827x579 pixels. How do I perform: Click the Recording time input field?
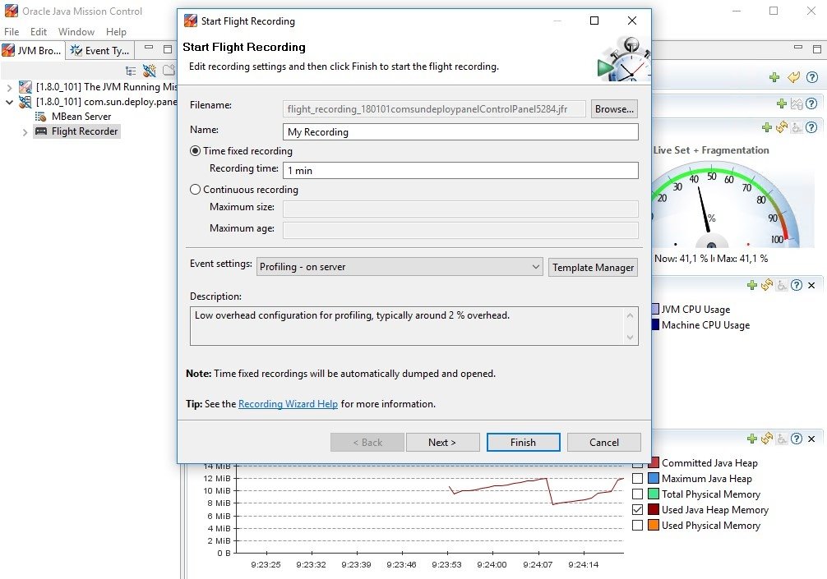[460, 170]
